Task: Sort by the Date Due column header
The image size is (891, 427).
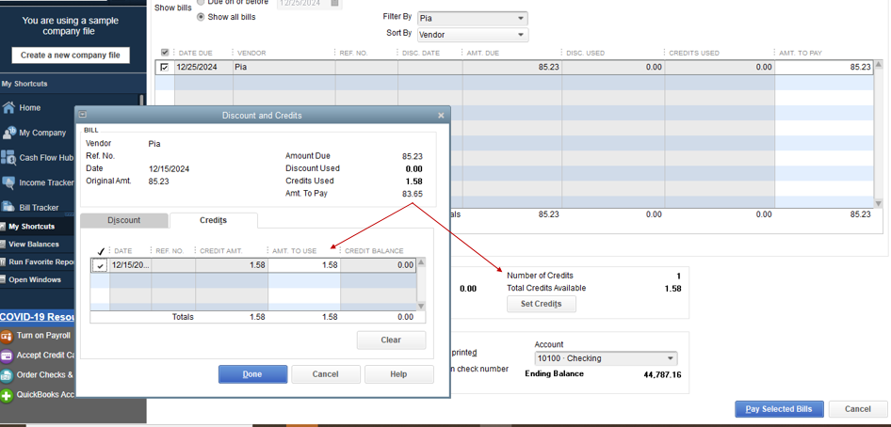Action: coord(196,53)
